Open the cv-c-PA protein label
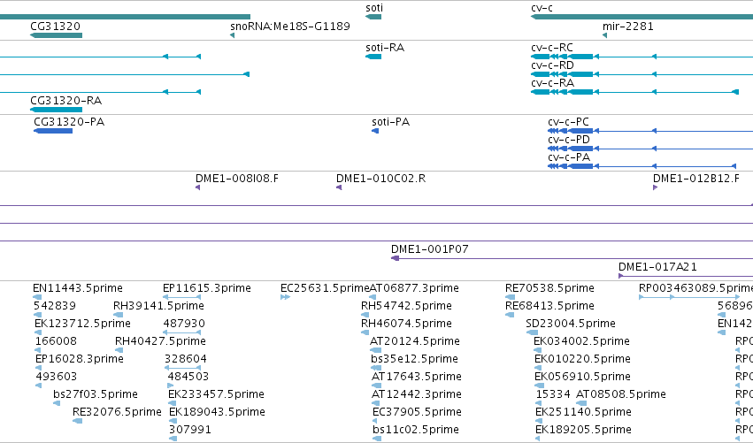This screenshot has width=753, height=443. (x=569, y=157)
